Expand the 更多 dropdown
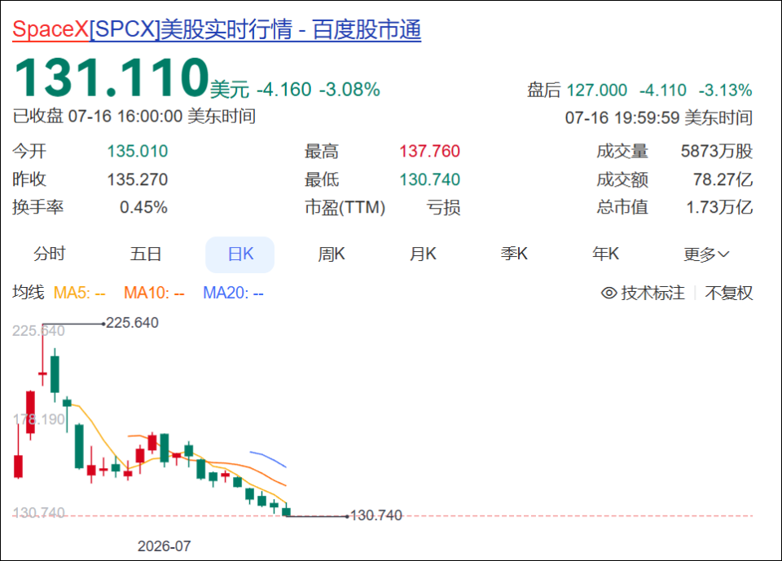 point(706,254)
